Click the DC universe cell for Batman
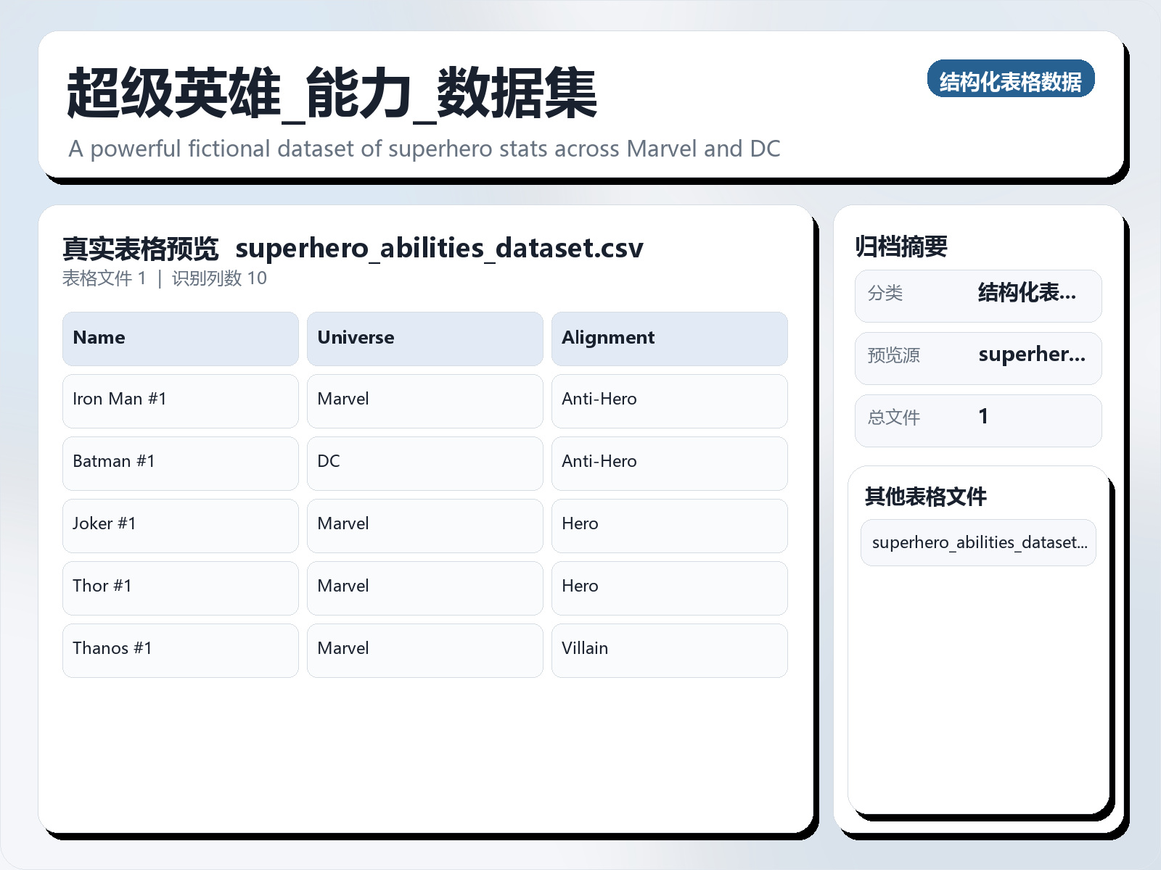 click(x=424, y=463)
